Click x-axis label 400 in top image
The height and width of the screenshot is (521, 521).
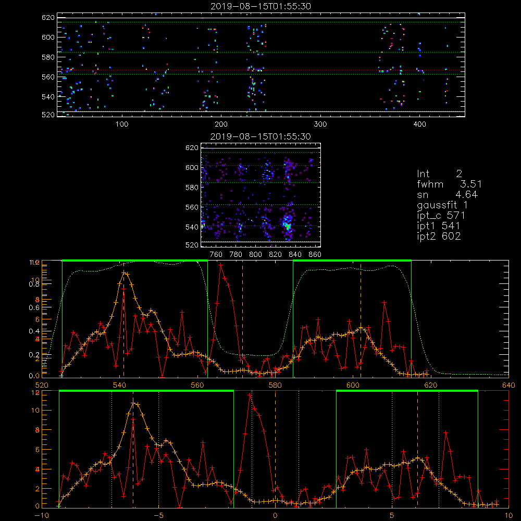(x=419, y=125)
